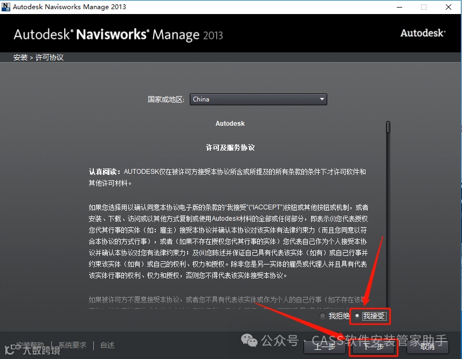Close the Navisworks installer window
This screenshot has width=462, height=359.
tap(449, 7)
